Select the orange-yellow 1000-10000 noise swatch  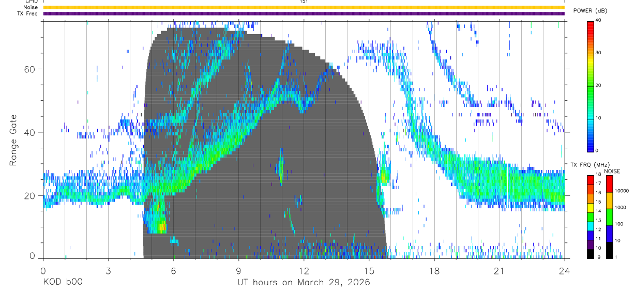click(609, 201)
